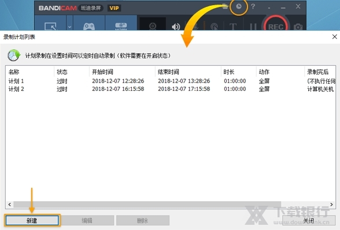Close the Bandicam main window

click(x=298, y=6)
